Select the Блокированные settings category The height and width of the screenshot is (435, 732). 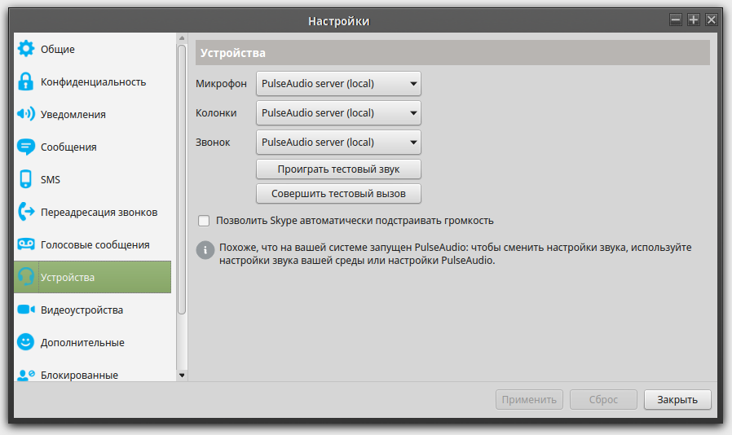(79, 375)
